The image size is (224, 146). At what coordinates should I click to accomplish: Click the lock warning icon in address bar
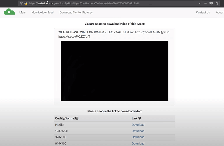26,3
